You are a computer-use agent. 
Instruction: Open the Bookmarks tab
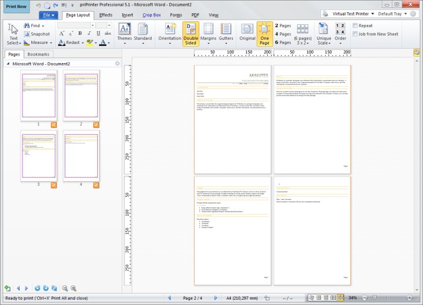pos(38,54)
